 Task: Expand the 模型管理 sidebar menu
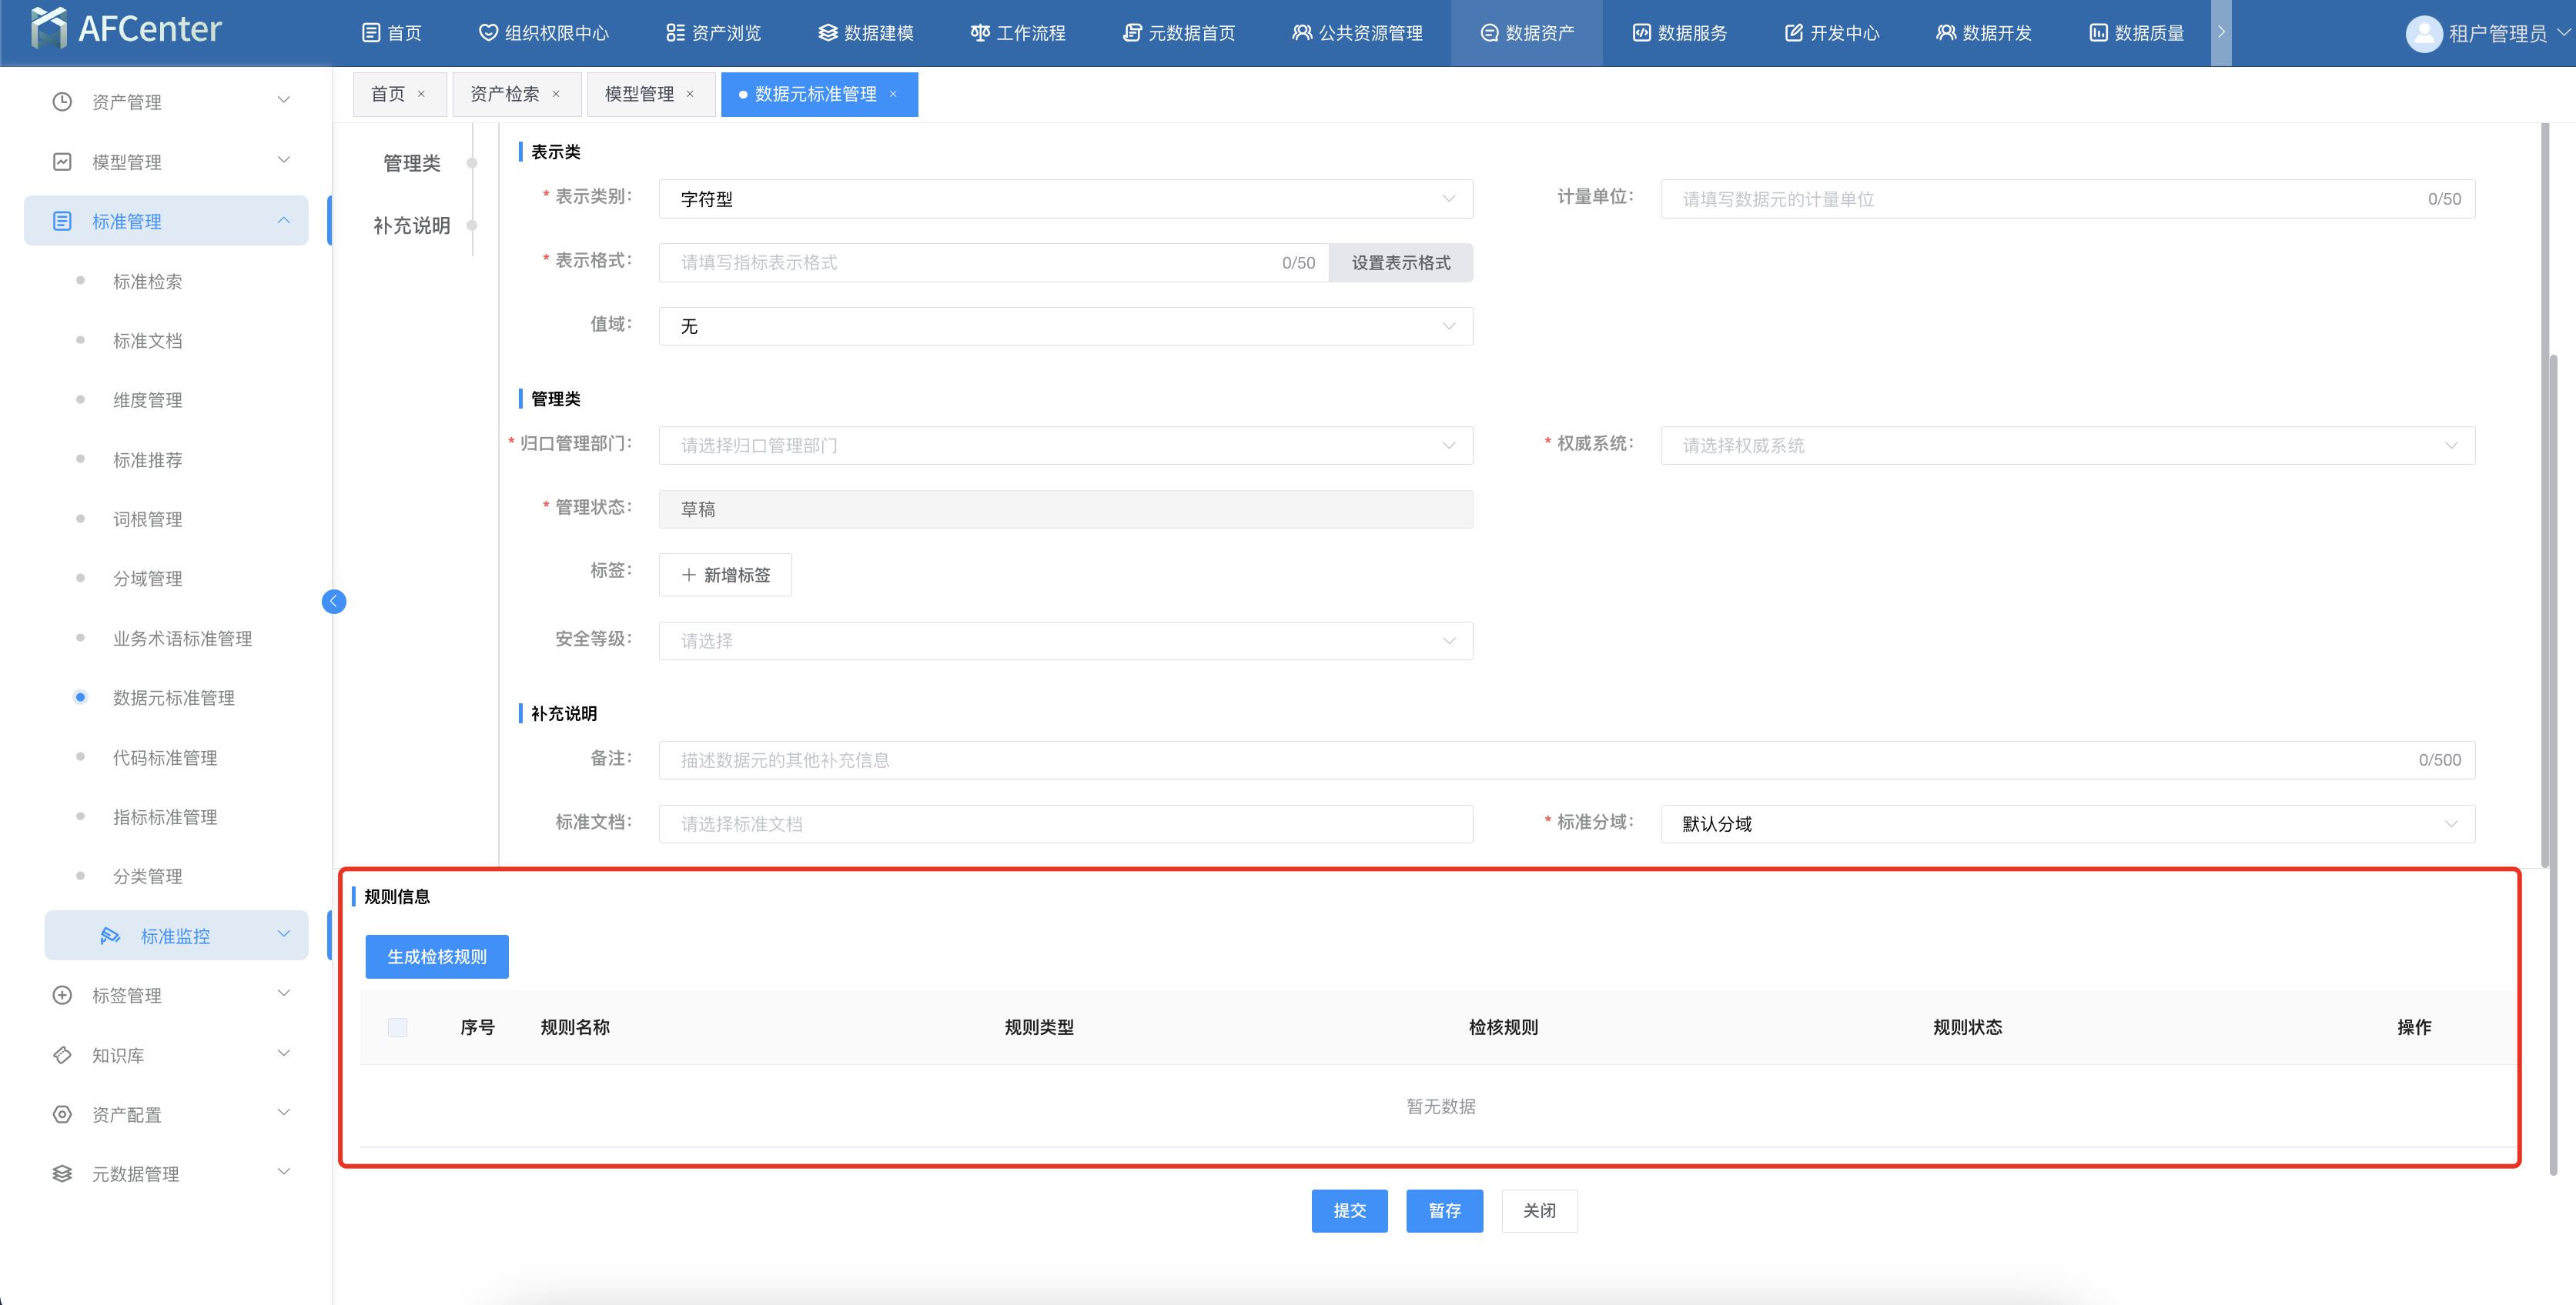pyautogui.click(x=283, y=160)
